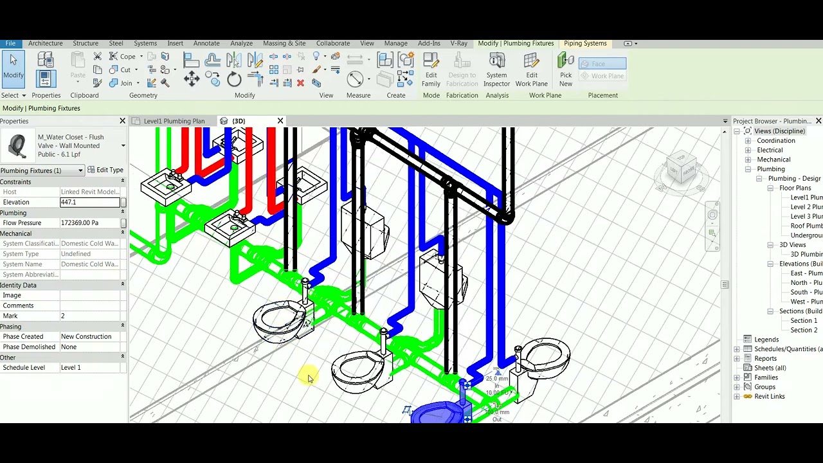
Task: Open the System Inspector
Action: (496, 70)
